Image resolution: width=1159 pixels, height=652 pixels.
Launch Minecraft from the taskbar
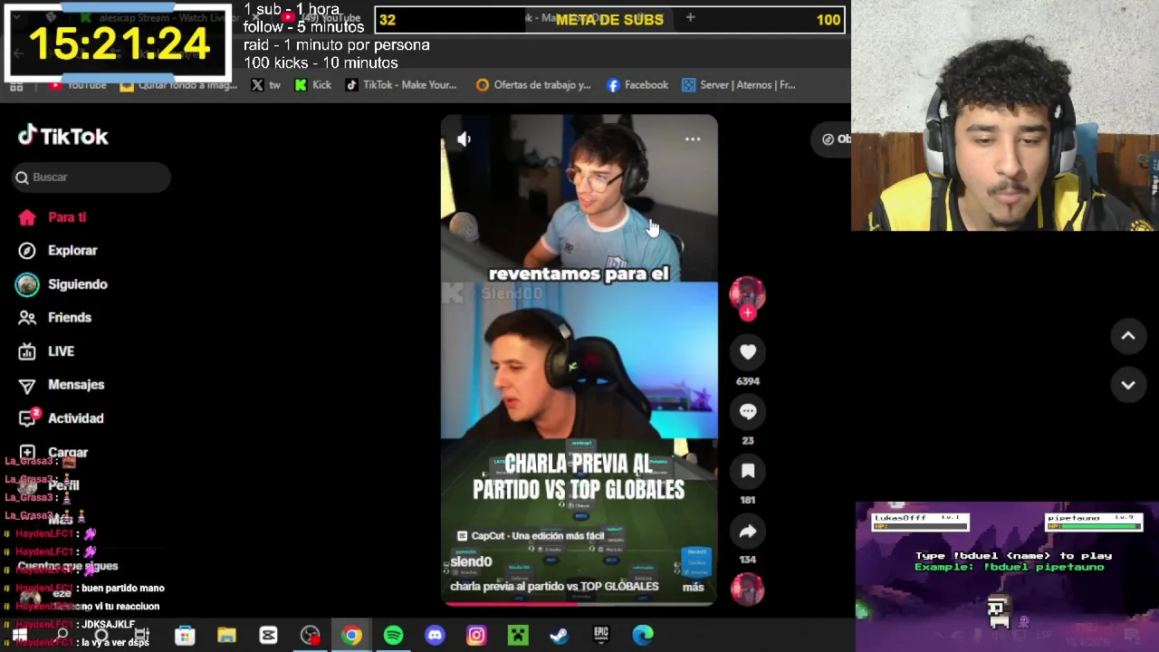518,636
